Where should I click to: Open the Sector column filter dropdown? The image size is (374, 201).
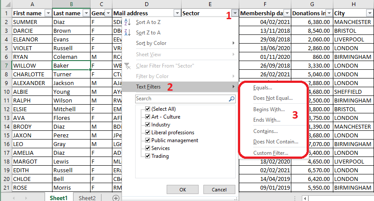pos(235,14)
